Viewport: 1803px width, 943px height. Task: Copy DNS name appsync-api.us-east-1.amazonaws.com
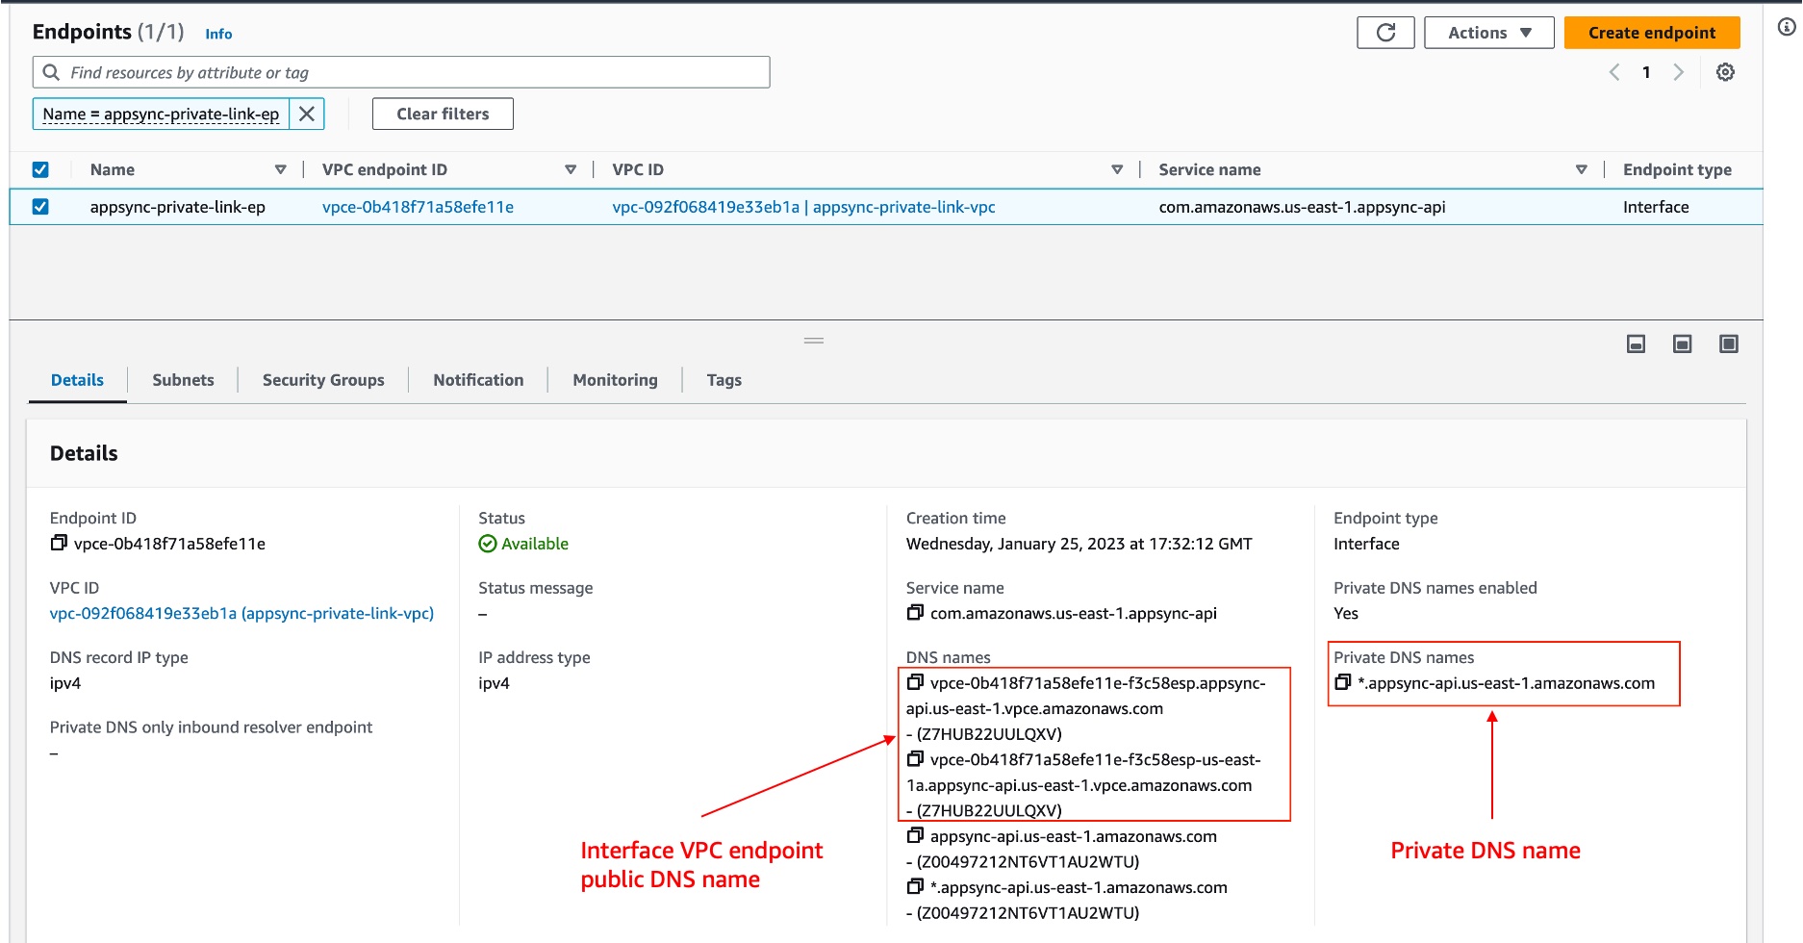coord(915,835)
